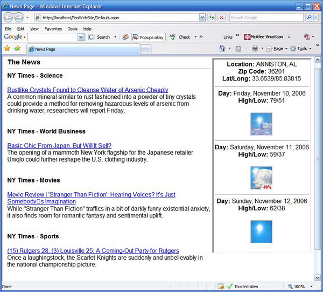The height and width of the screenshot is (292, 323).
Task: Click the Google toolbar search text box
Action: [x=53, y=37]
